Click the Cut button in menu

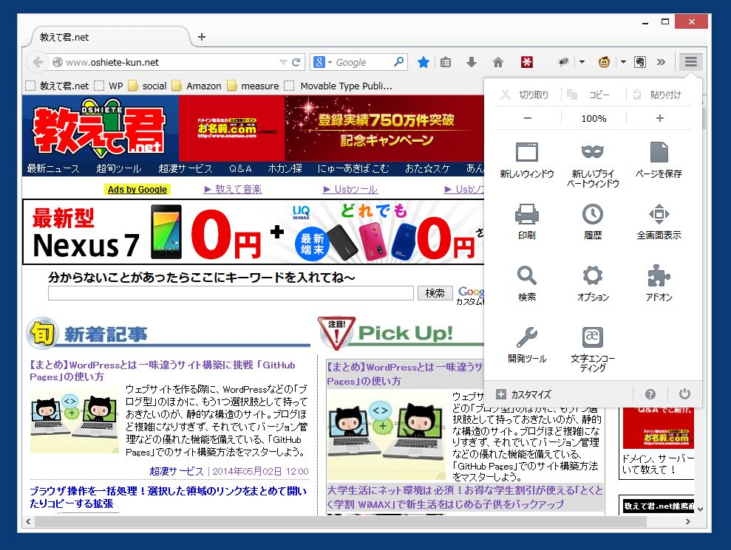[525, 94]
